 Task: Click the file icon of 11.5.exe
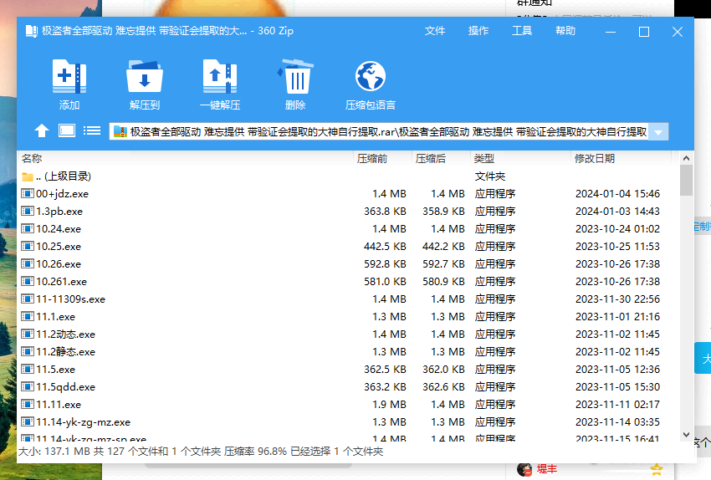(28, 370)
